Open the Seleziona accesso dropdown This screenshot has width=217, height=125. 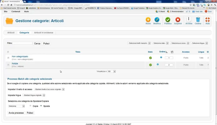tap(179, 43)
